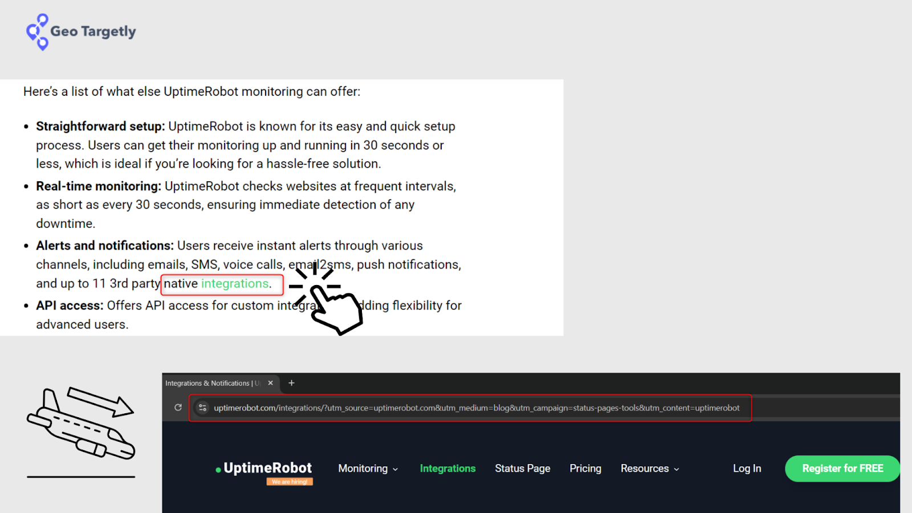Click the Real-time monitoring heading
The width and height of the screenshot is (912, 513).
99,186
